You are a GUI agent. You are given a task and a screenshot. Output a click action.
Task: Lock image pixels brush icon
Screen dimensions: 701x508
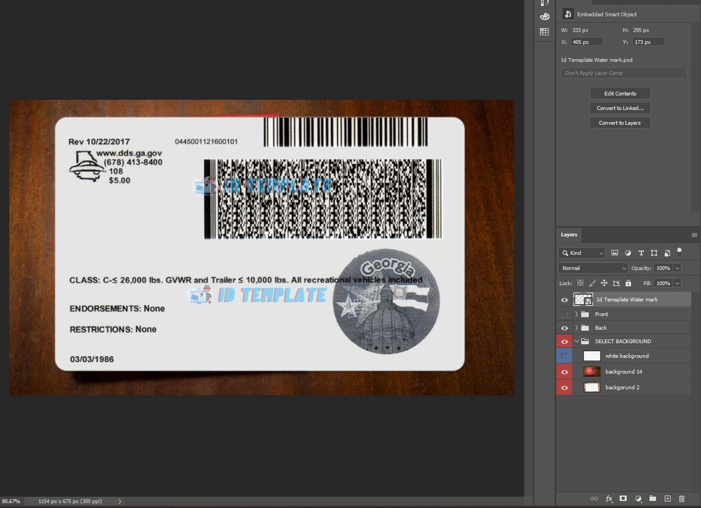point(592,283)
